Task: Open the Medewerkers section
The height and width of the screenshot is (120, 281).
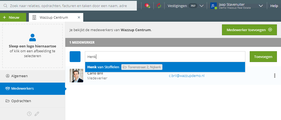Action: (32, 89)
